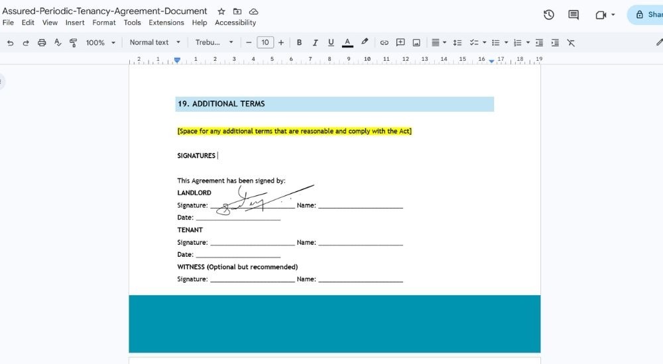View cloud save status icon

[x=253, y=11]
